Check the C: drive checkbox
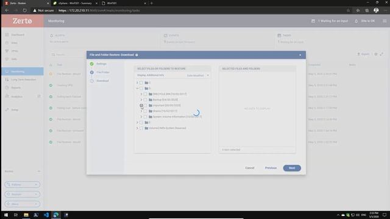The height and width of the screenshot is (219, 390). (x=141, y=83)
